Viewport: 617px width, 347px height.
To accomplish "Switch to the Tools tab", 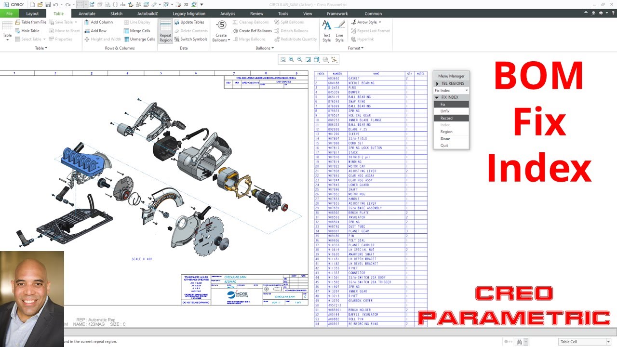I will pyautogui.click(x=283, y=13).
